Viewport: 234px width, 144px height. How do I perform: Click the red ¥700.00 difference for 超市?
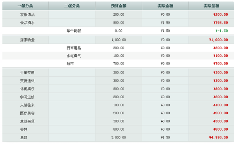(x=221, y=63)
